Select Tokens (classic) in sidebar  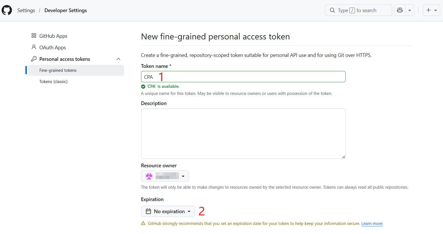pos(54,82)
